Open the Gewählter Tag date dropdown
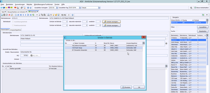Image resolution: width=210 pixels, height=93 pixels. coord(80,8)
